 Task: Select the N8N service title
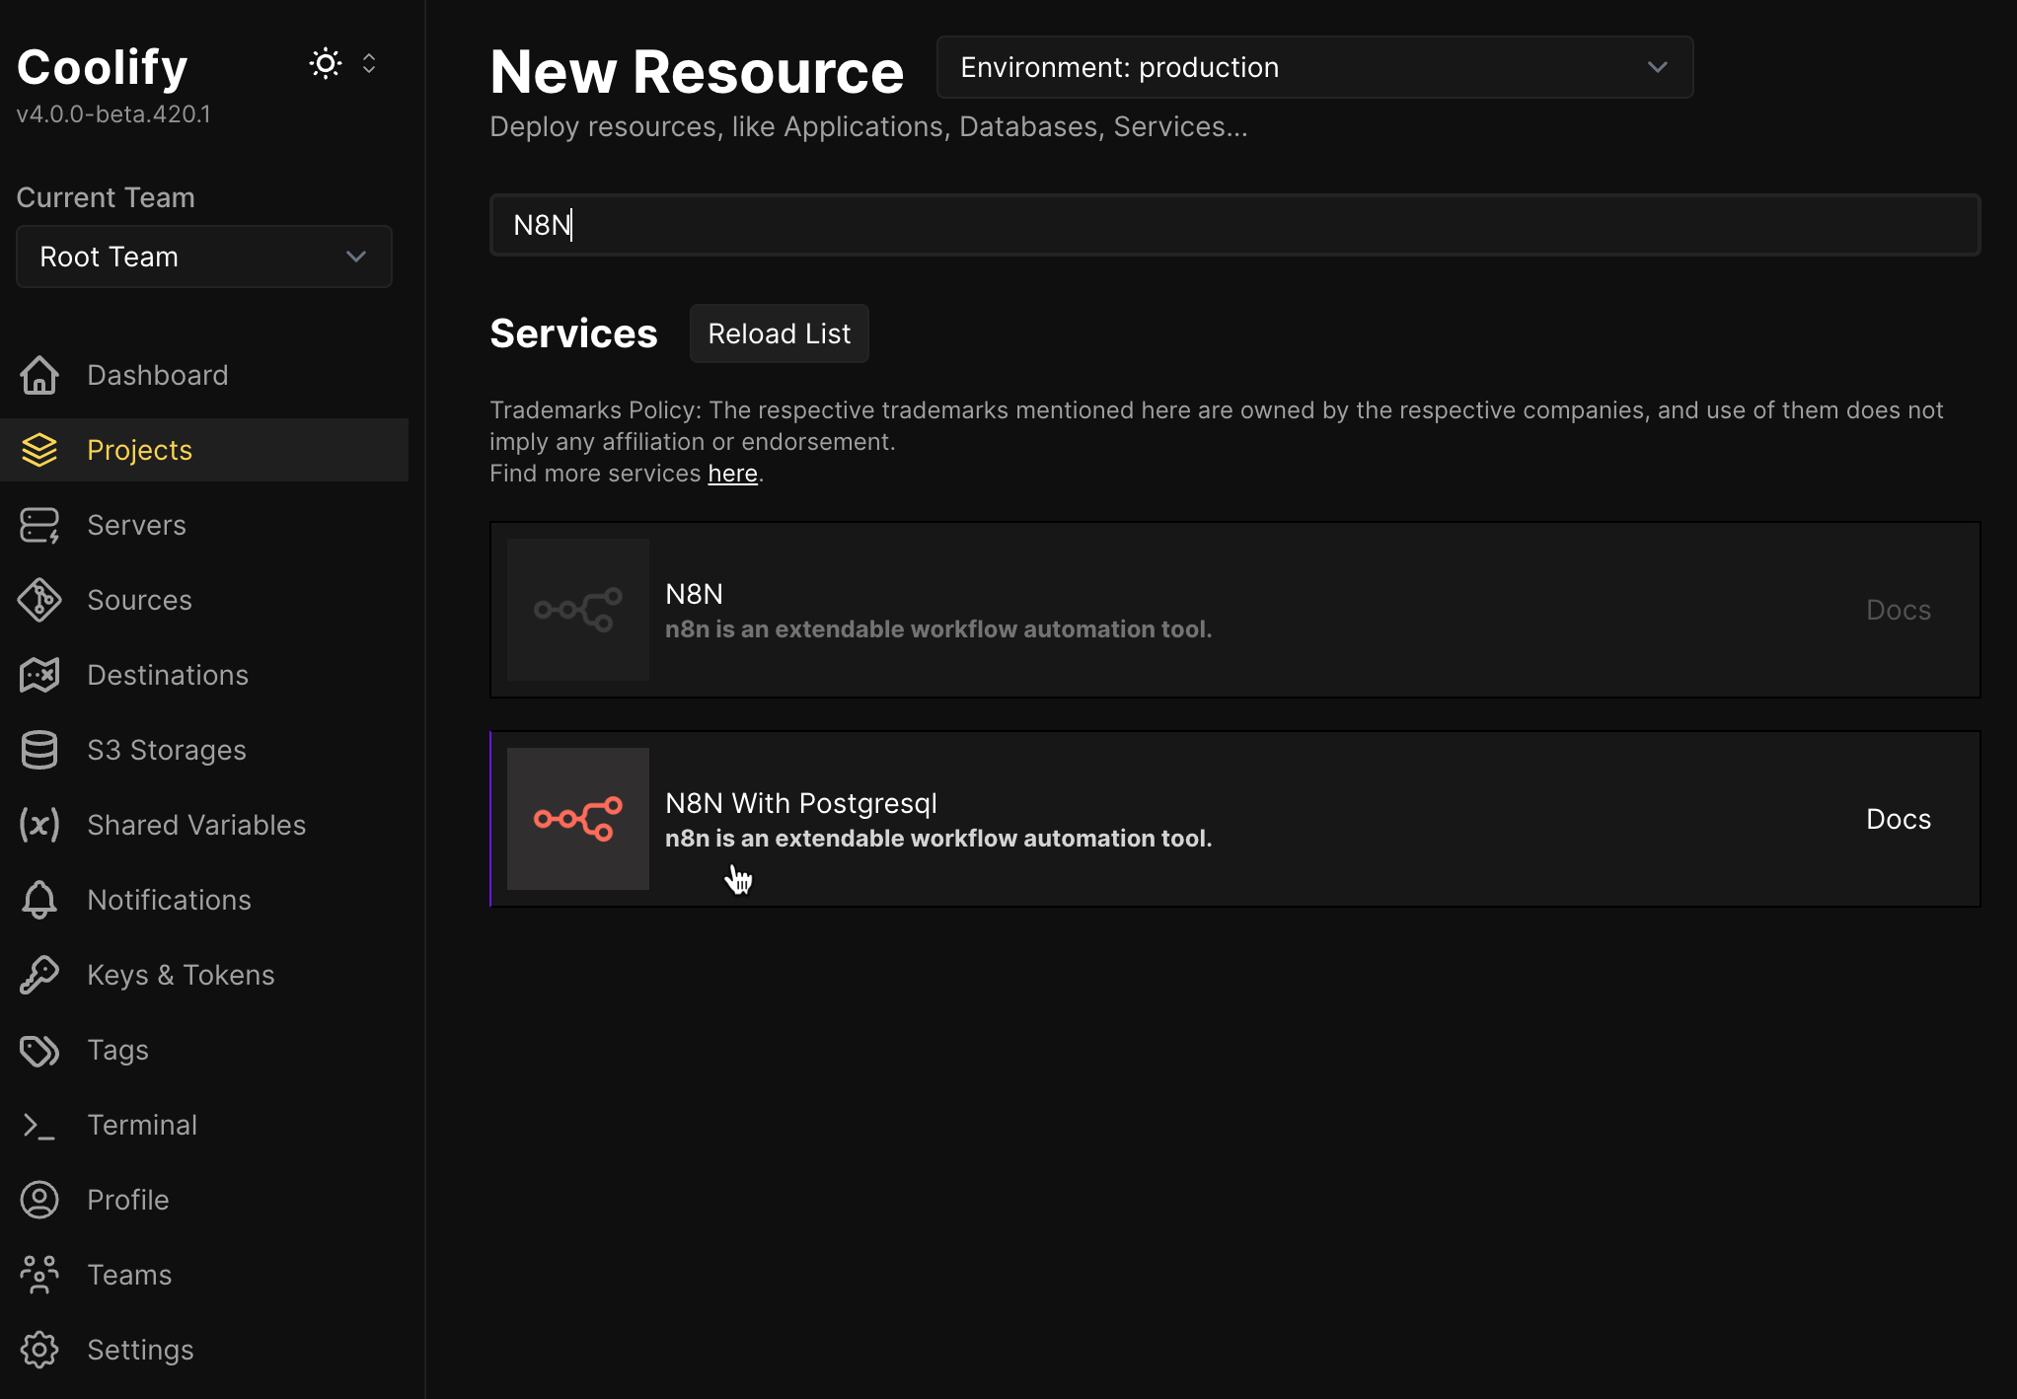(x=694, y=594)
